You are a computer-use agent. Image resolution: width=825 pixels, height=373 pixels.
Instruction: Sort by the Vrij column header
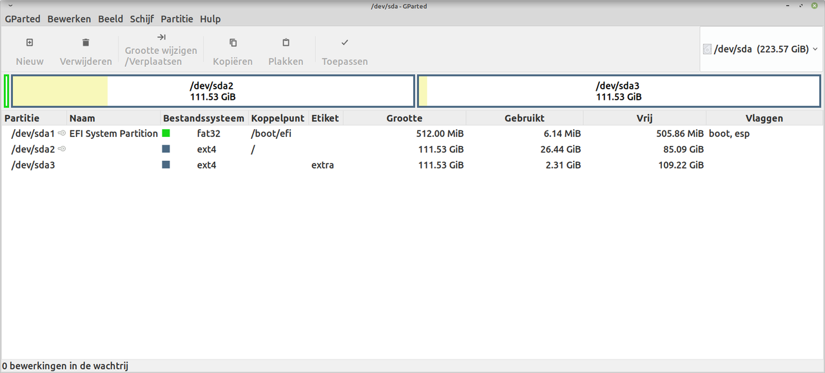pos(645,118)
